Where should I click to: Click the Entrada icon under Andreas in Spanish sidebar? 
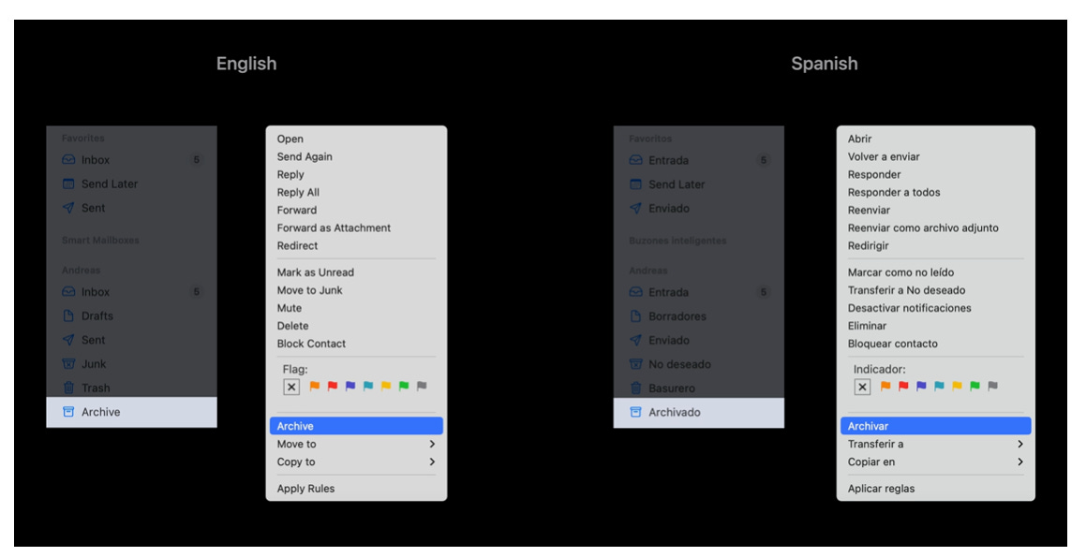636,292
